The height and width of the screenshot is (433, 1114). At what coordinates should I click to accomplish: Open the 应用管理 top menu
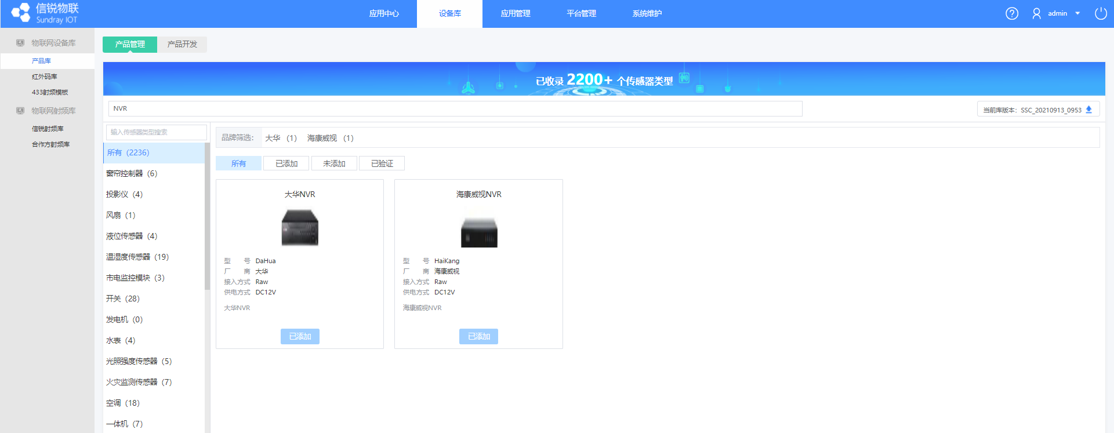(516, 13)
